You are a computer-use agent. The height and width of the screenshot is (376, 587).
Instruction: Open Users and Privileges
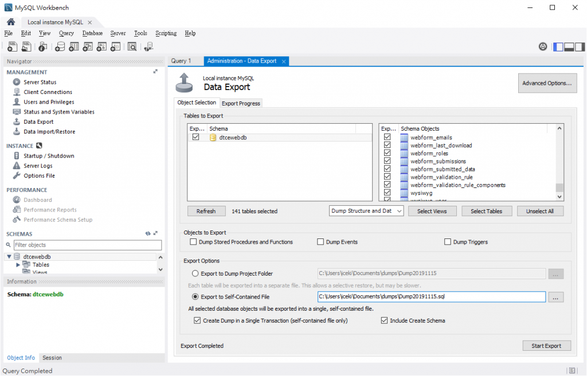(49, 102)
